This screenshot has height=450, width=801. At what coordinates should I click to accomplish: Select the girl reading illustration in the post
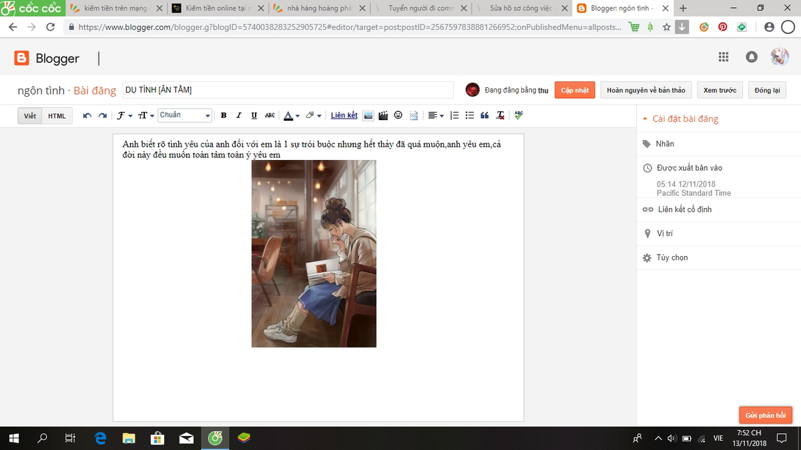(x=314, y=253)
